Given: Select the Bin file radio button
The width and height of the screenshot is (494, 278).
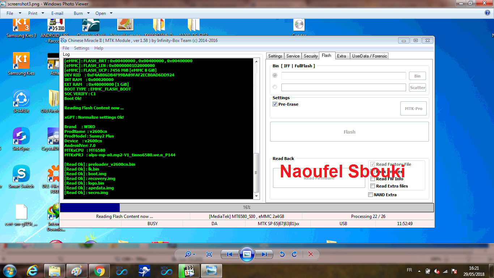Looking at the screenshot, I should (x=275, y=75).
